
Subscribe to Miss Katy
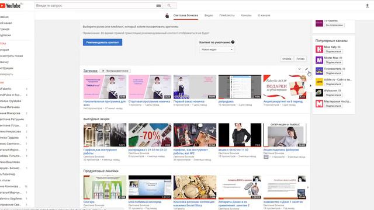(x=334, y=51)
